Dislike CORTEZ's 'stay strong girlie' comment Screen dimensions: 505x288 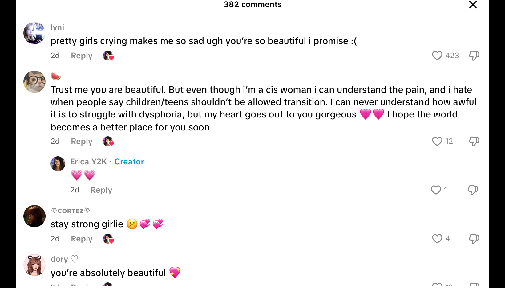click(474, 239)
